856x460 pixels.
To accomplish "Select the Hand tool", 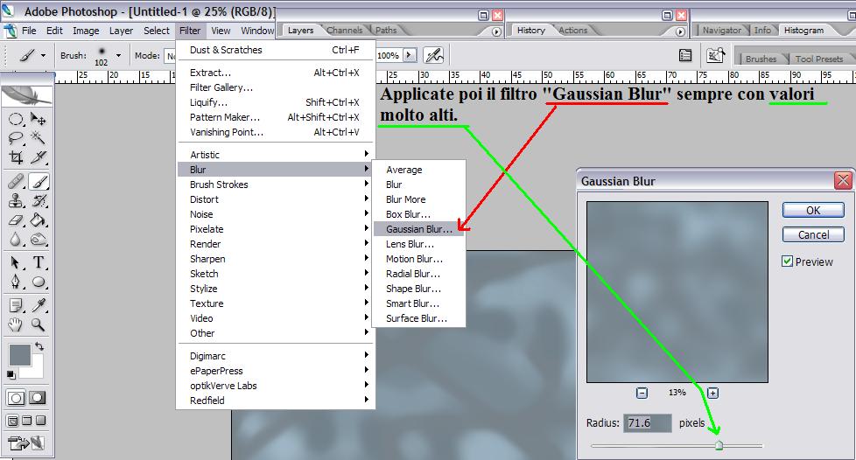I will click(15, 325).
